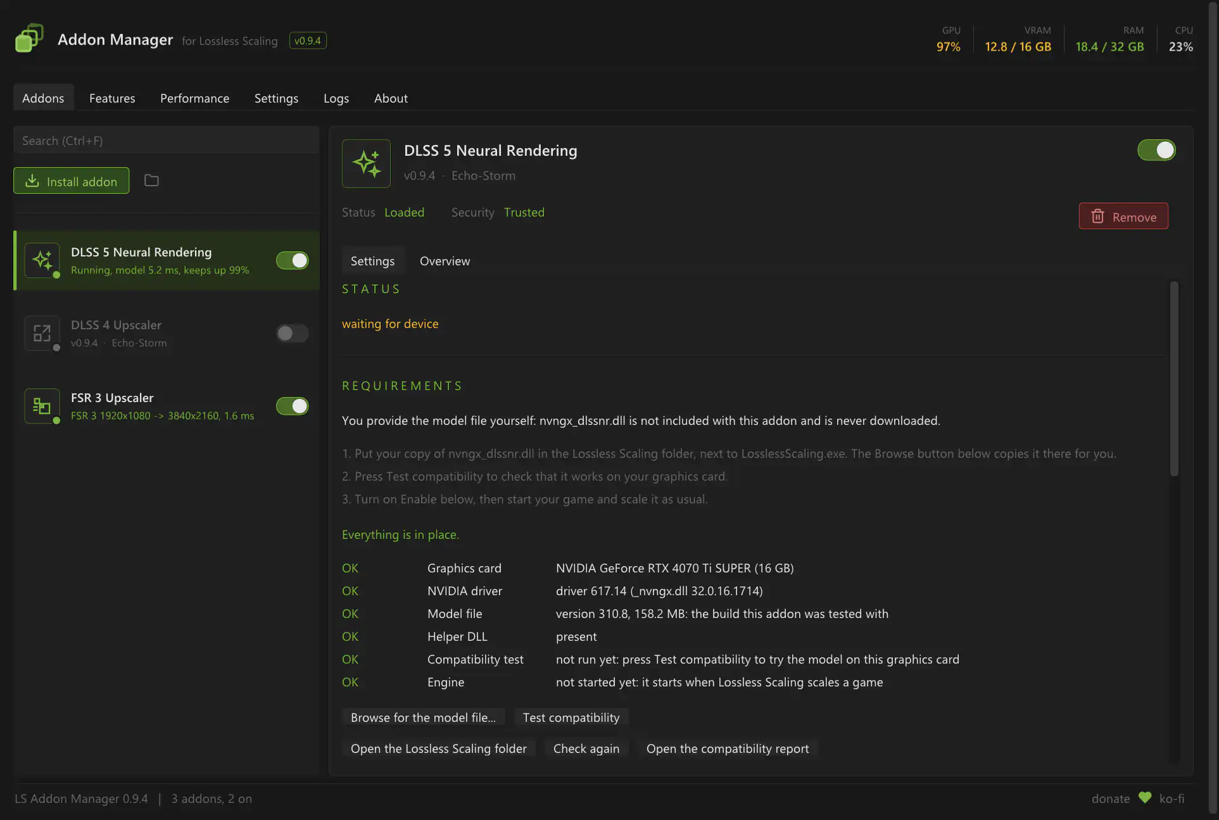This screenshot has width=1219, height=820.
Task: Click the ko-fi heart icon
Action: (1145, 798)
